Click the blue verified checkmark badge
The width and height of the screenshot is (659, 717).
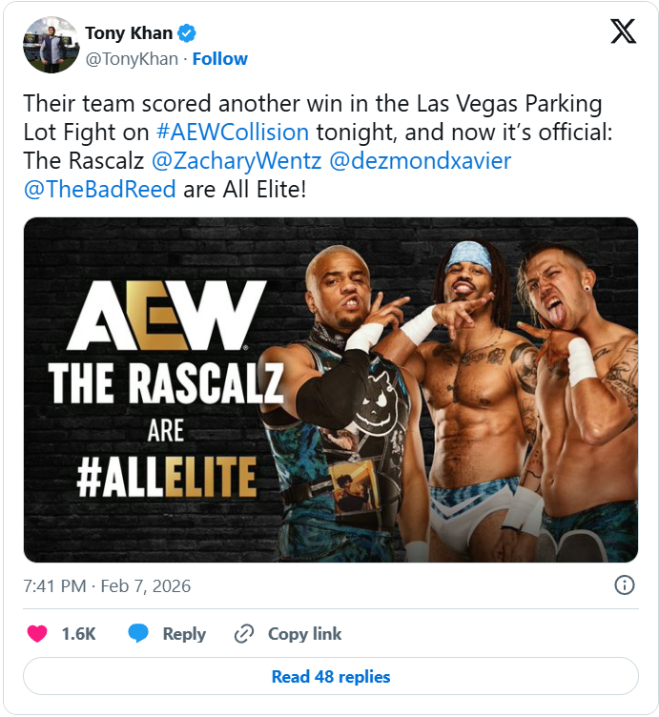click(x=187, y=33)
